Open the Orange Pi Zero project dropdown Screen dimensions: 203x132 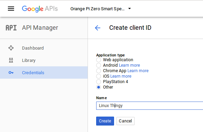coord(101,9)
